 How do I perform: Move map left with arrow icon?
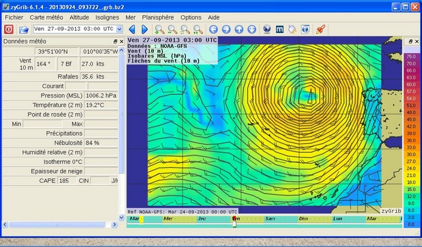tap(214, 29)
